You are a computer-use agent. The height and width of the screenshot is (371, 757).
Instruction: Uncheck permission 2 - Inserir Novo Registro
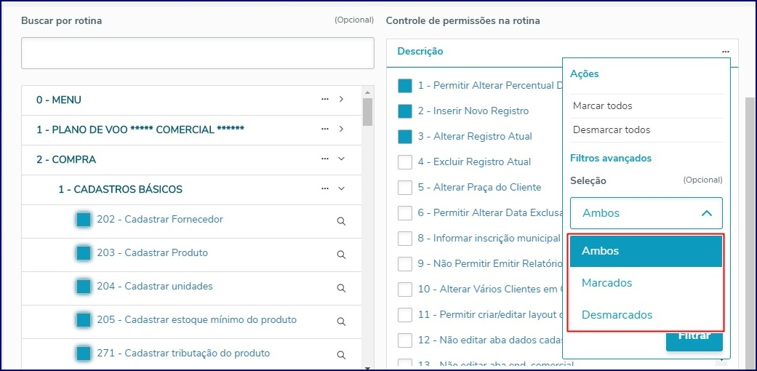404,111
